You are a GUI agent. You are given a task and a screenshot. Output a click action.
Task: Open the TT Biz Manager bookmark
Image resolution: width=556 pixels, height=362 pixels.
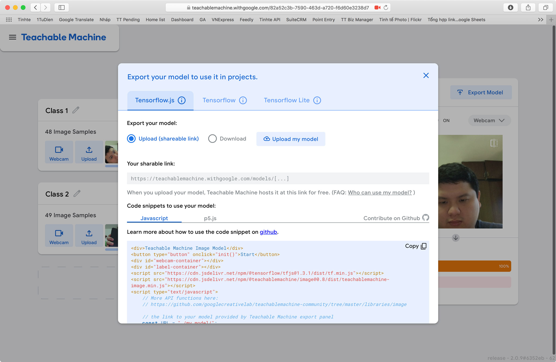357,20
